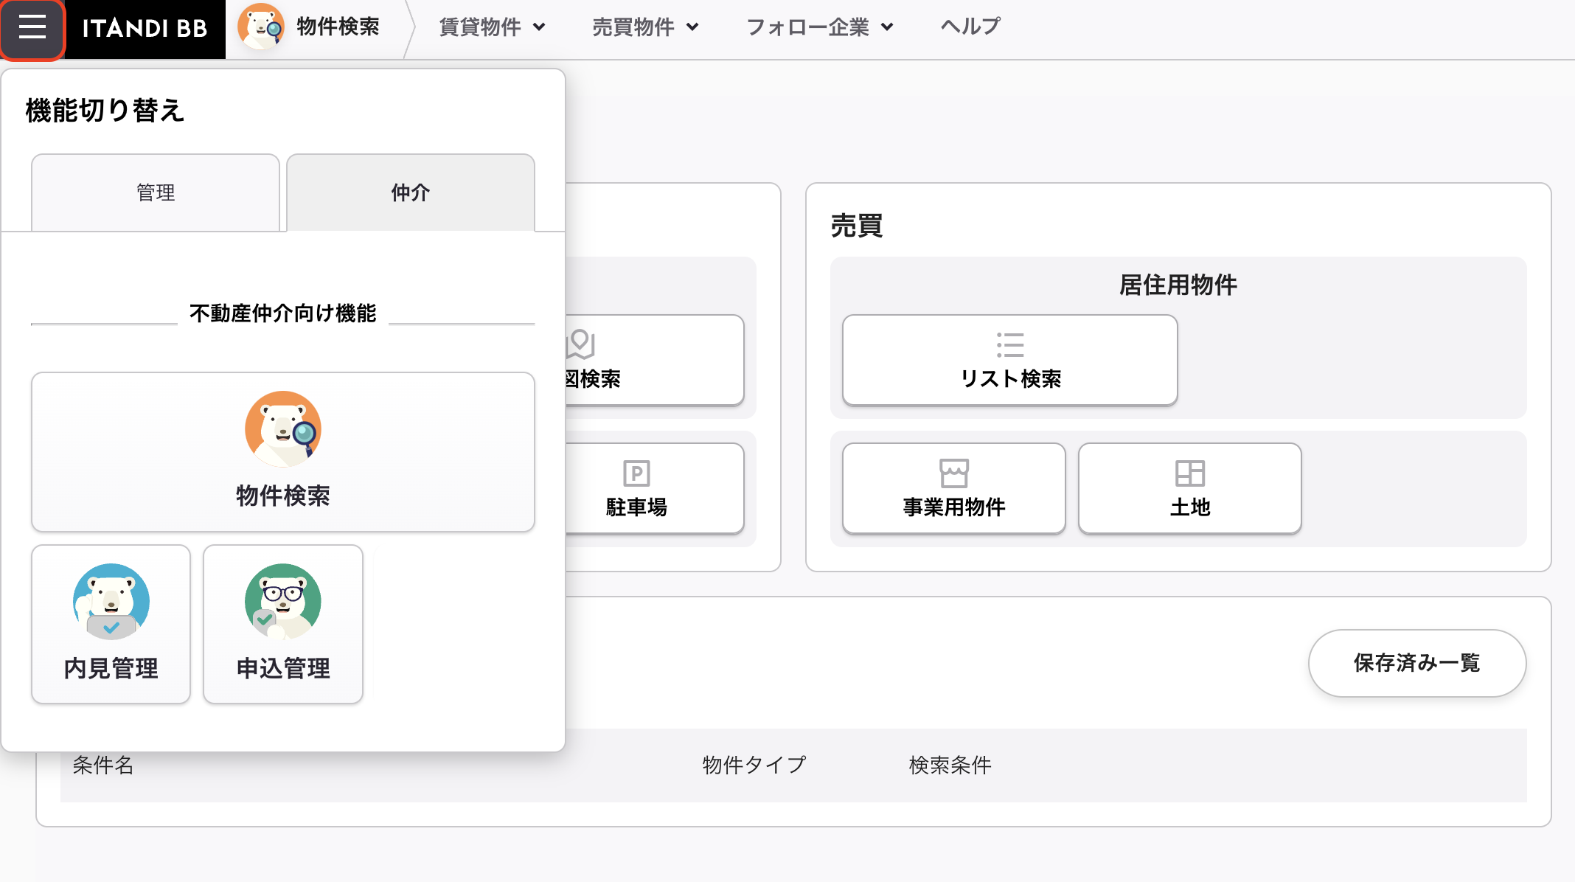Expand the 売買物件 dropdown
1575x882 pixels.
646,27
